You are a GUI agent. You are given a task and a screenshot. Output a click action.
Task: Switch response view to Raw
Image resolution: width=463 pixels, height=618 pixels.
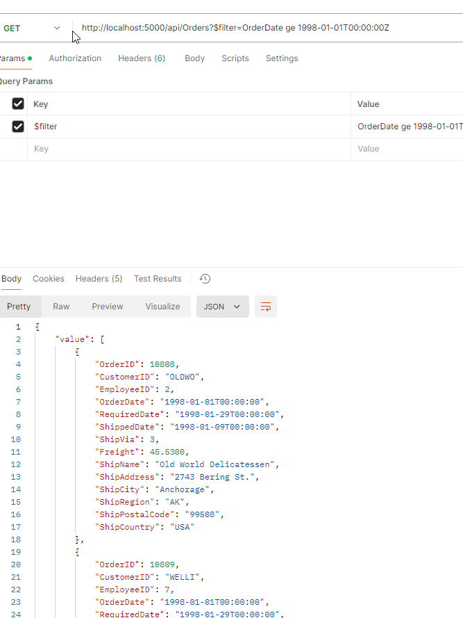[x=61, y=307]
